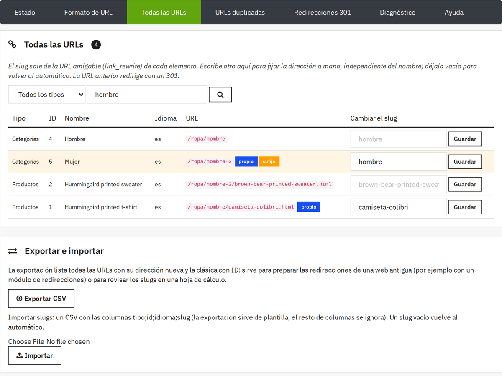Click the Tipo column header
The width and height of the screenshot is (502, 376).
tap(19, 118)
